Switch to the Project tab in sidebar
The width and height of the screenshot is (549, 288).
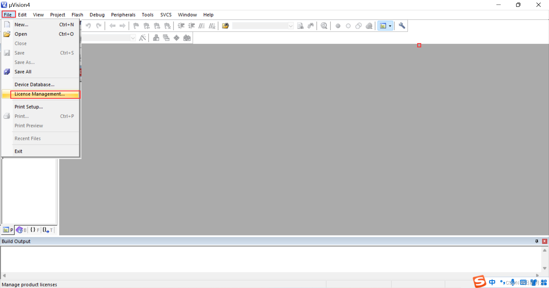click(x=8, y=230)
